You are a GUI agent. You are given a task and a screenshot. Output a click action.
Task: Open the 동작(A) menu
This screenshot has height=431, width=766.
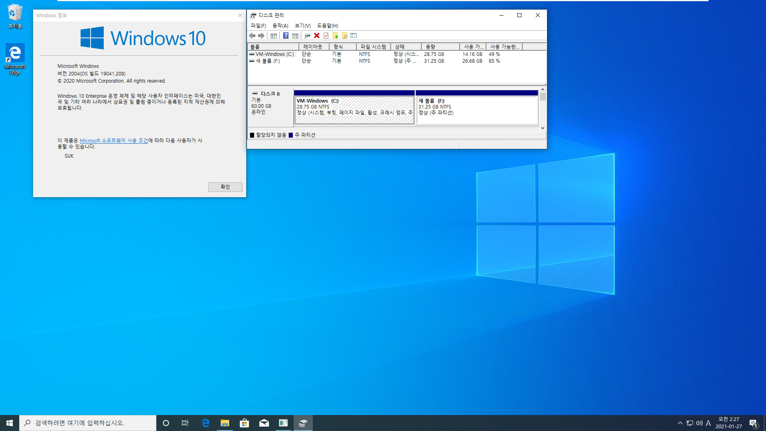[x=280, y=26]
